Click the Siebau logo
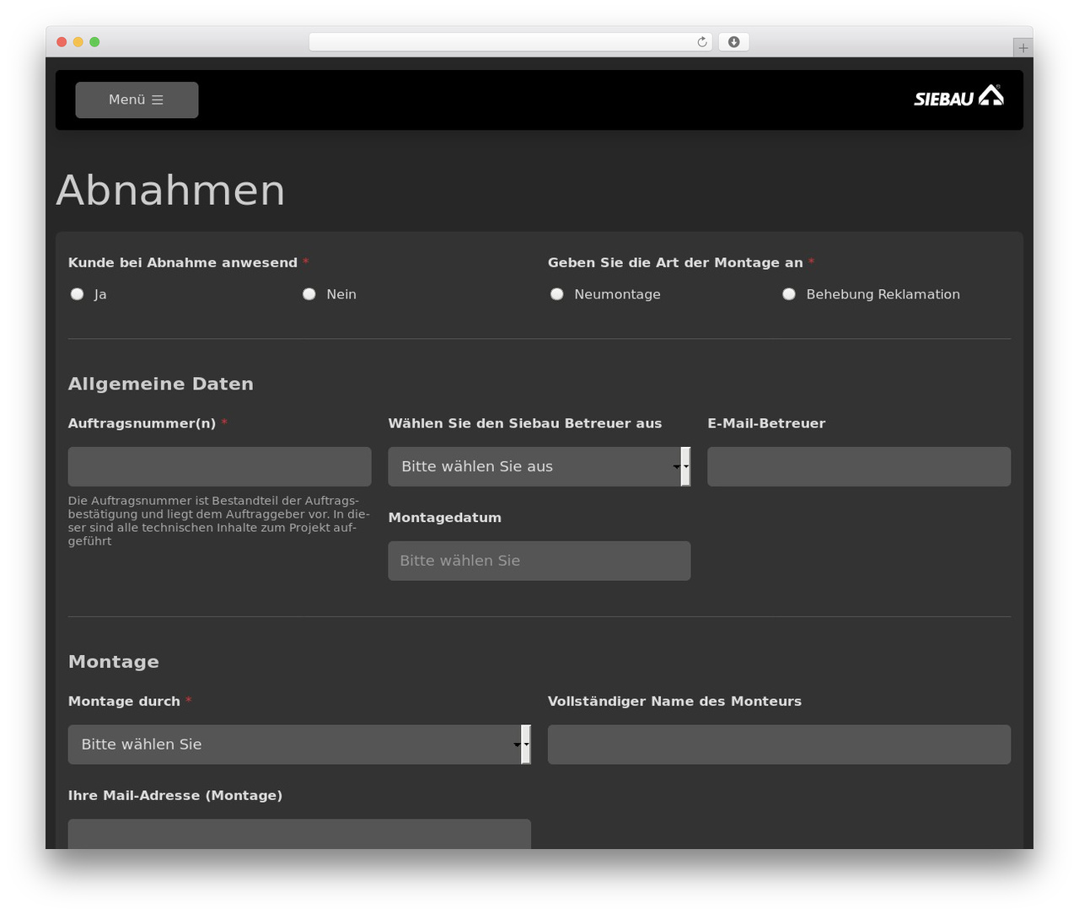Screen dimensions: 1079x914 [958, 97]
